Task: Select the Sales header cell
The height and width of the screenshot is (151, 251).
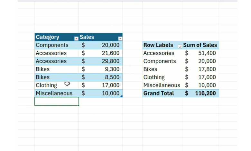Action: 100,37
